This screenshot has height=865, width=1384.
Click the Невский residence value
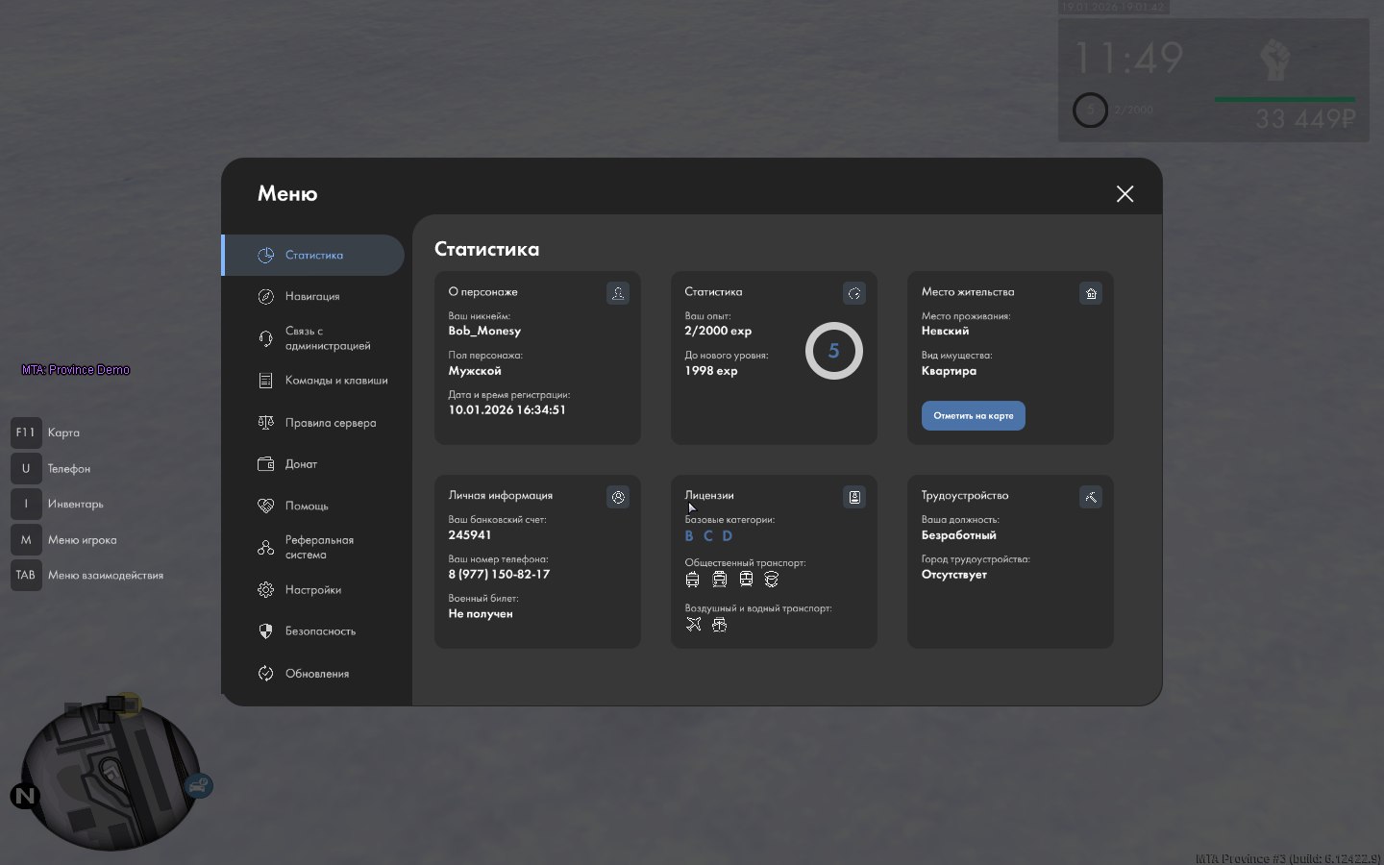[945, 331]
